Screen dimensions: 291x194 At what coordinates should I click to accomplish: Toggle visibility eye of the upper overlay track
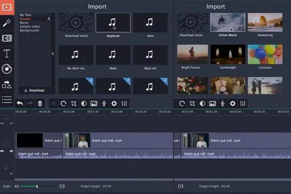point(2,124)
